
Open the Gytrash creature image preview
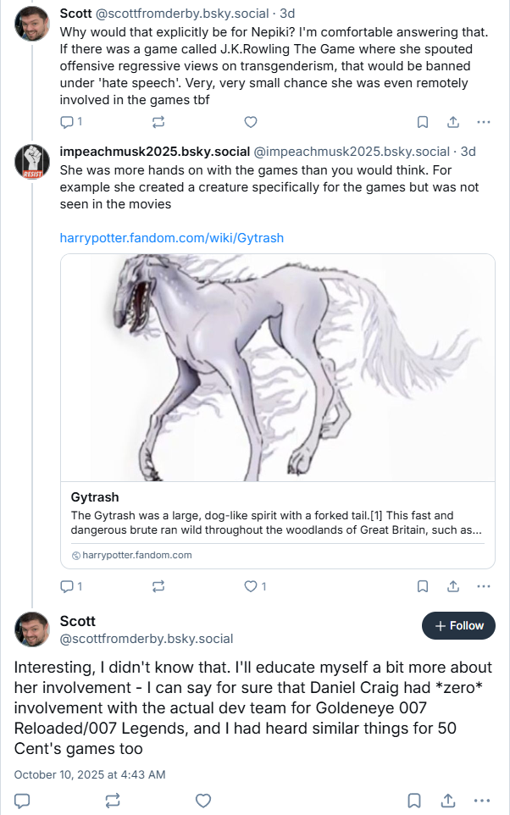(x=278, y=368)
